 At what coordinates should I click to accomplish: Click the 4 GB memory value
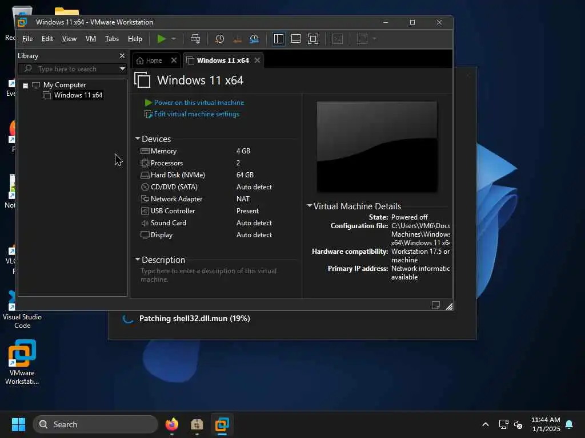[x=243, y=151]
